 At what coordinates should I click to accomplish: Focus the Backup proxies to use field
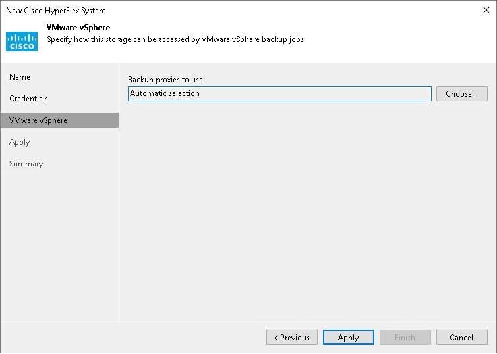pyautogui.click(x=279, y=93)
